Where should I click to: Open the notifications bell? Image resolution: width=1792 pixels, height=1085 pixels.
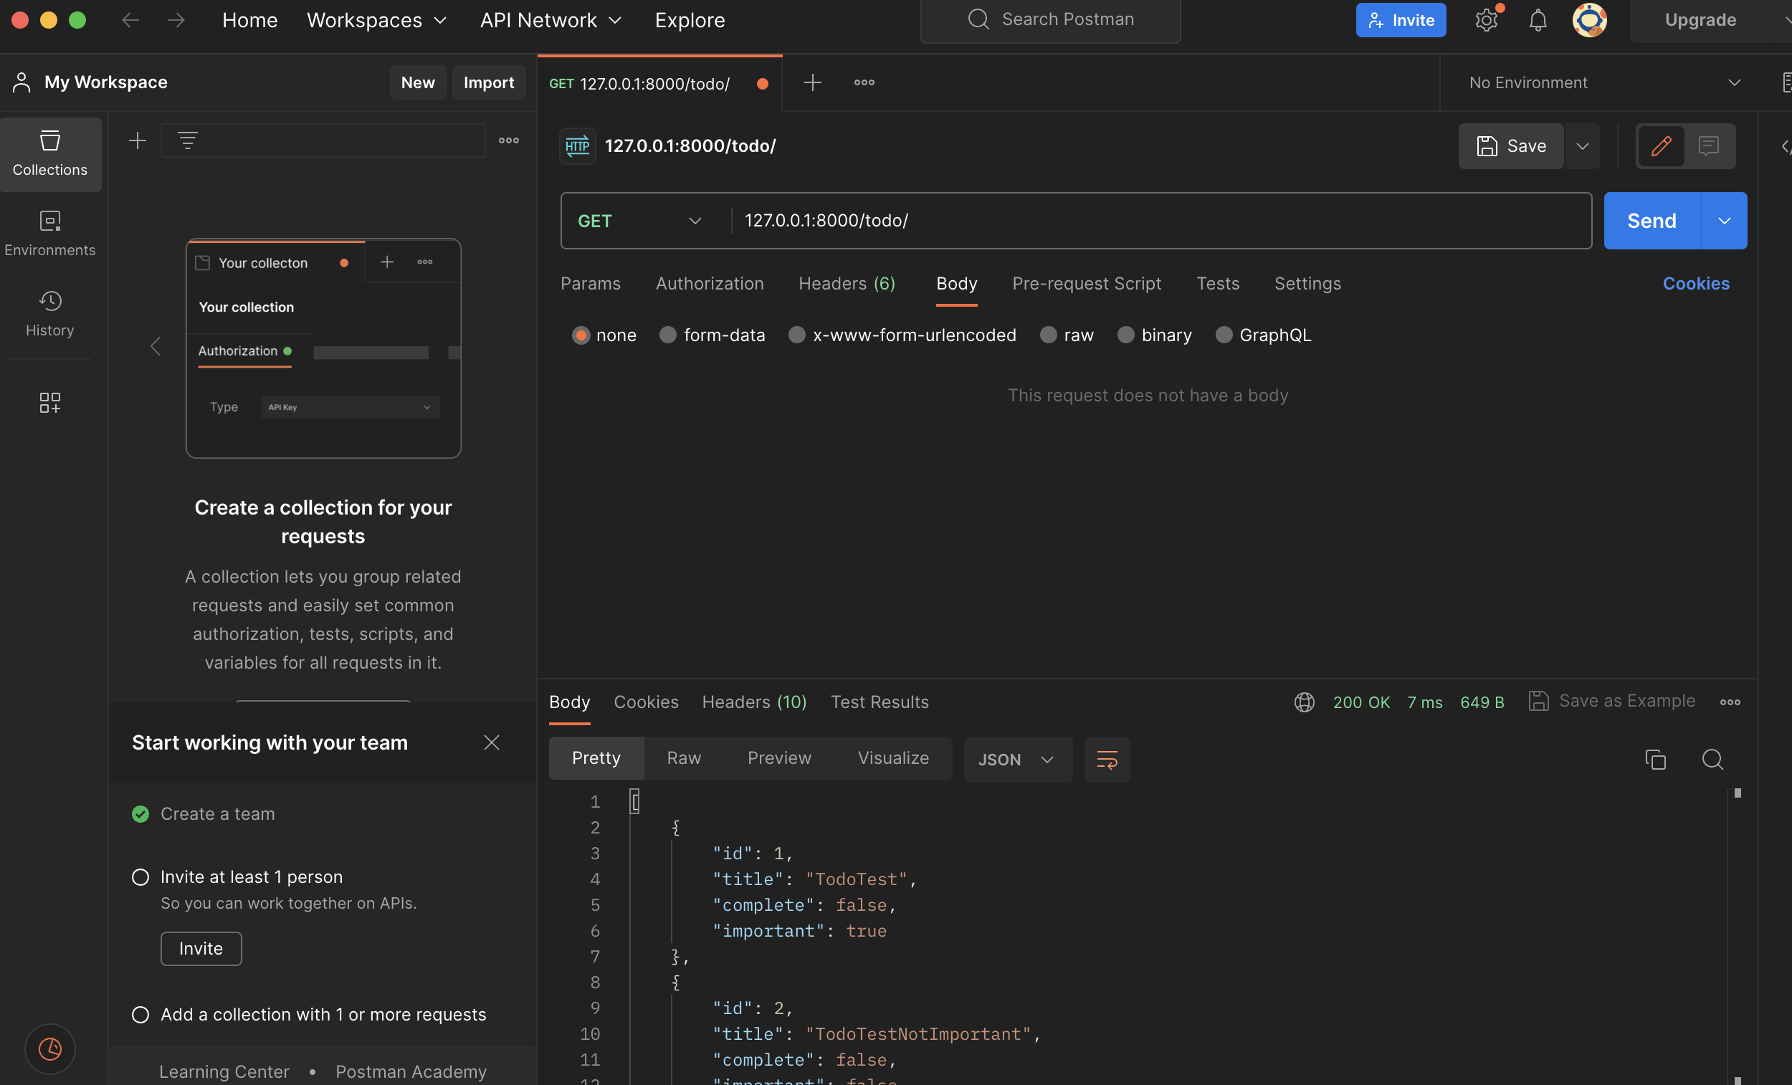pos(1538,20)
